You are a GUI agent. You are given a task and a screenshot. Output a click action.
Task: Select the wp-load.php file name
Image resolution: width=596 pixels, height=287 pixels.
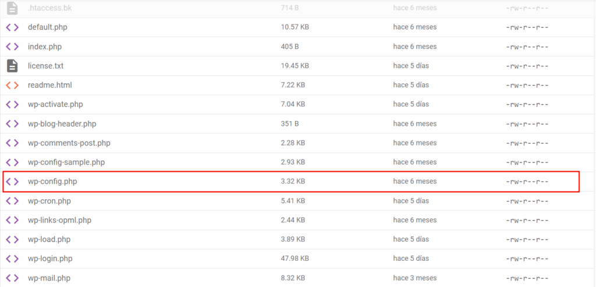click(49, 239)
